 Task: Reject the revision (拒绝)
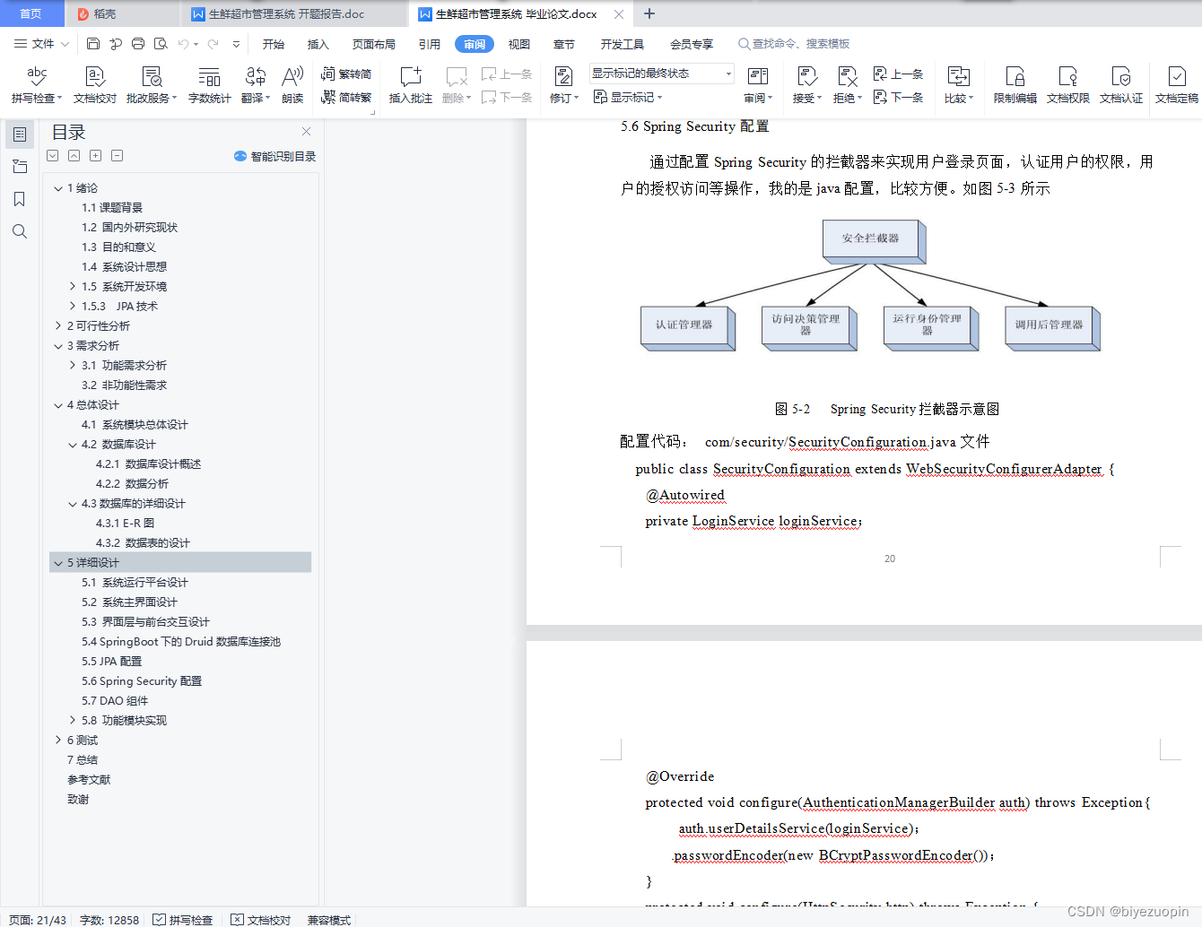[848, 85]
